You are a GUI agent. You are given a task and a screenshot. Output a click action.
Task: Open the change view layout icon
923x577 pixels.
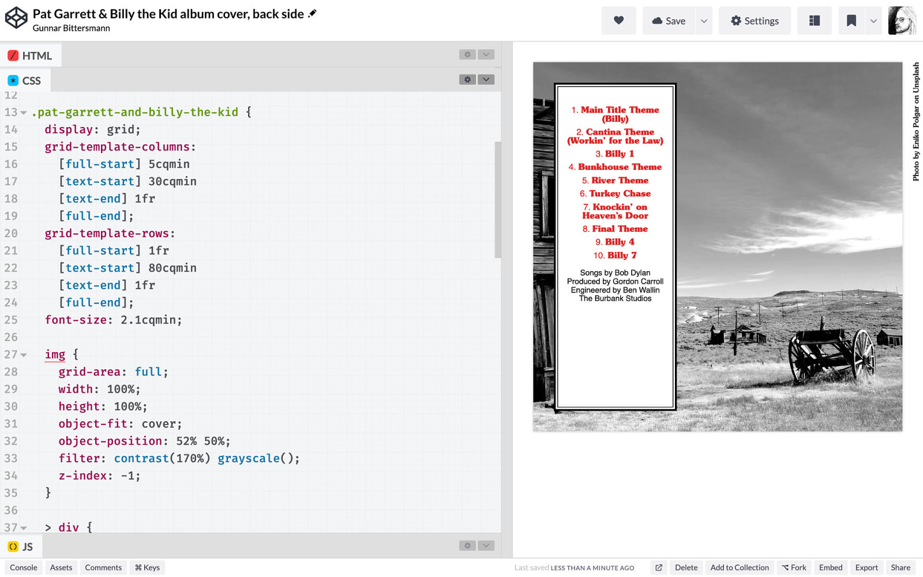tap(814, 21)
